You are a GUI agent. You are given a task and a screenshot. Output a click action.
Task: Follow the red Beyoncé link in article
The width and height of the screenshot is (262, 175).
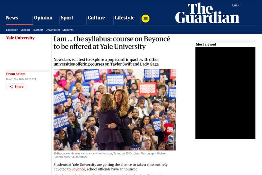[78, 169]
